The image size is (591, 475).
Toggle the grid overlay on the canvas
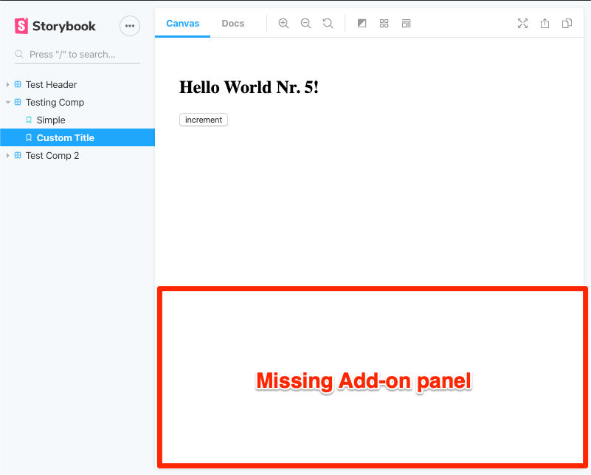384,23
